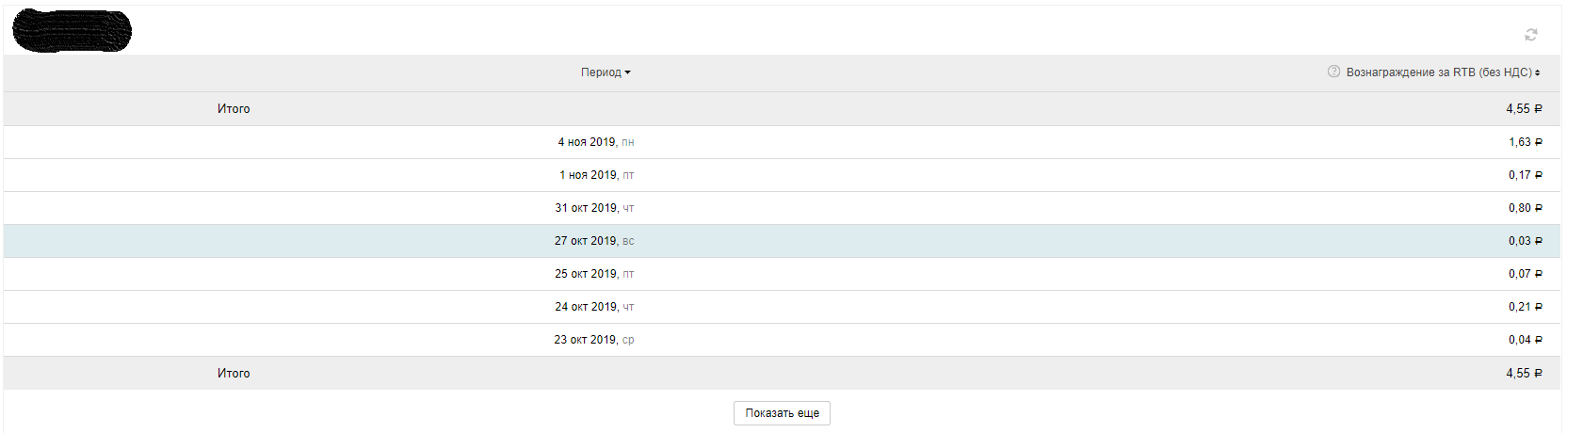This screenshot has width=1583, height=433.
Task: Click the Итого label below the date rows
Action: point(234,374)
